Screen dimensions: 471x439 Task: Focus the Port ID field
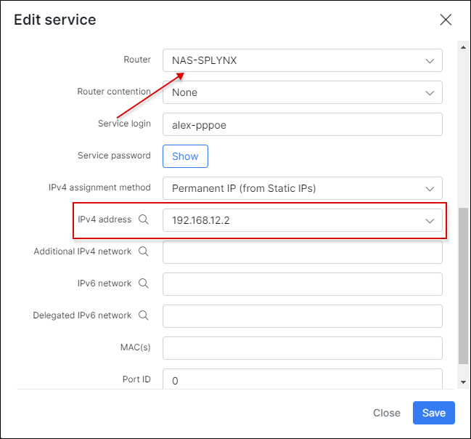click(x=302, y=379)
